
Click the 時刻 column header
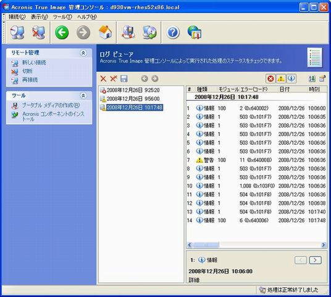click(x=314, y=89)
